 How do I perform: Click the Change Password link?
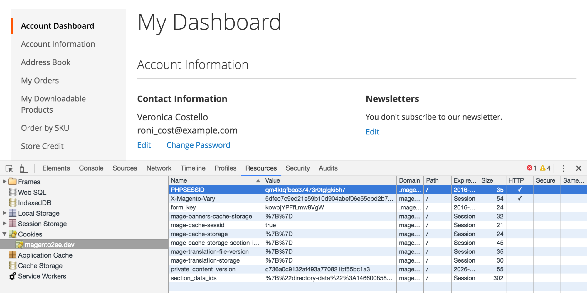click(x=198, y=145)
